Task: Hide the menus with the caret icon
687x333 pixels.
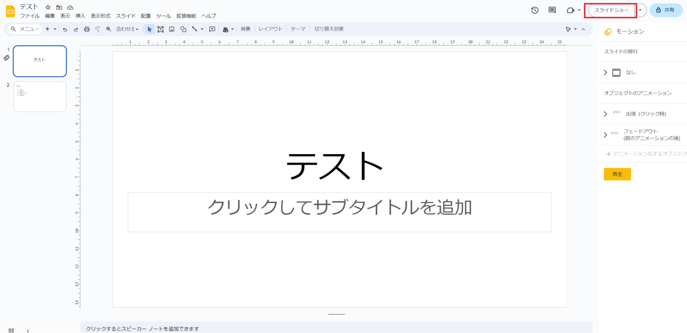Action: click(583, 30)
